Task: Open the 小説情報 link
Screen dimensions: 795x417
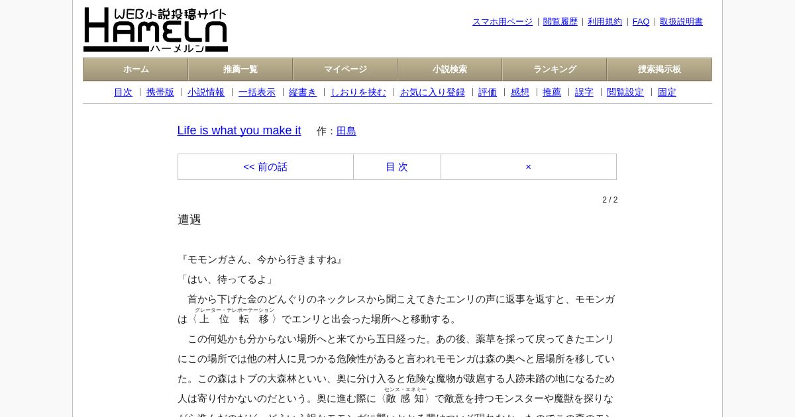Action: click(x=206, y=92)
